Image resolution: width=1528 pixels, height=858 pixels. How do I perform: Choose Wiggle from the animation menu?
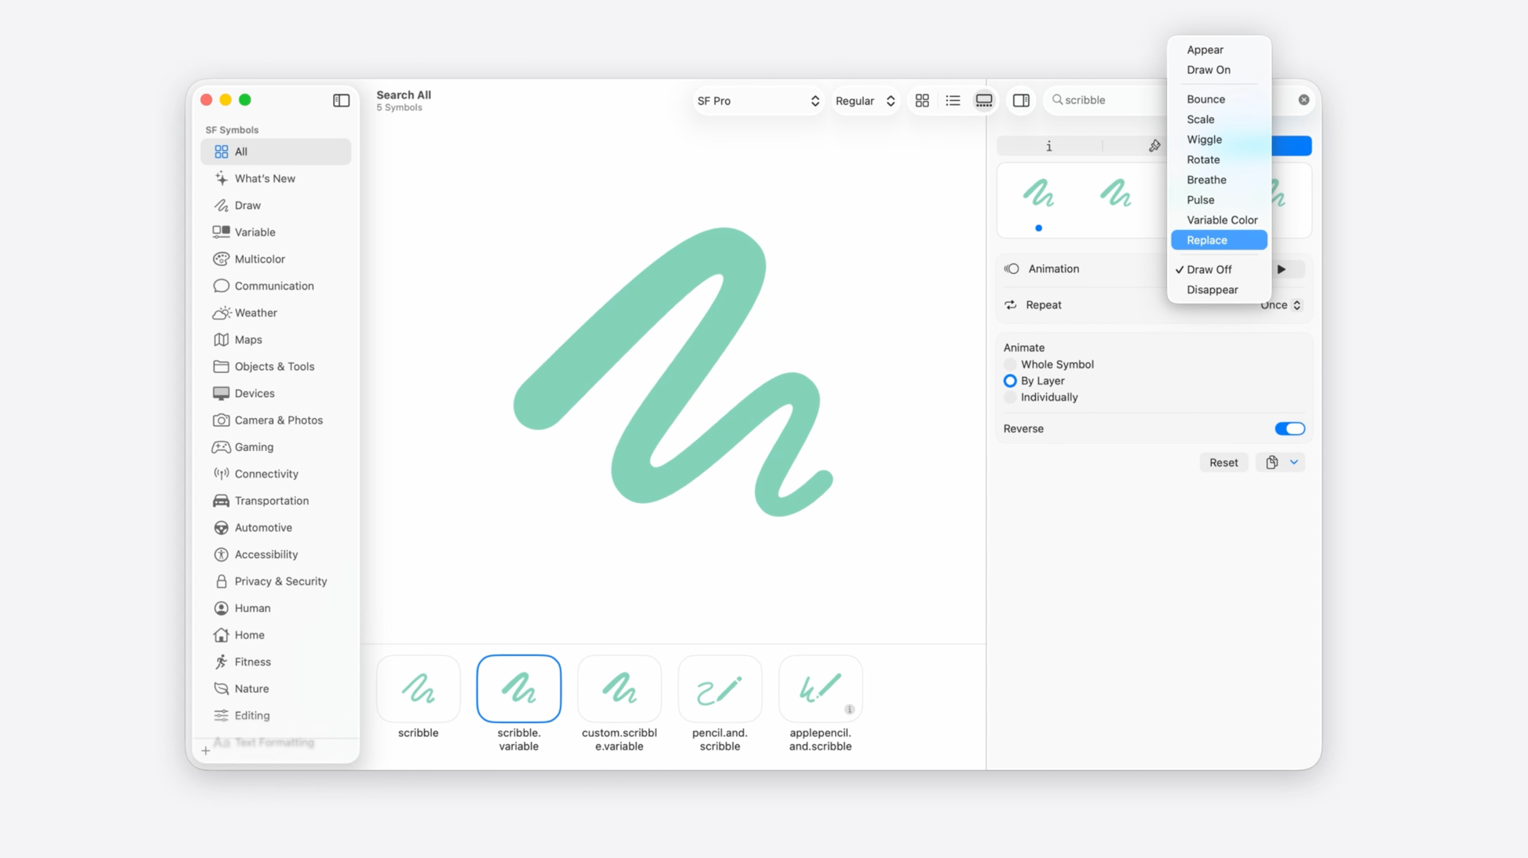(1204, 139)
